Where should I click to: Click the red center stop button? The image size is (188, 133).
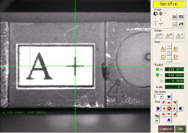[169, 108]
